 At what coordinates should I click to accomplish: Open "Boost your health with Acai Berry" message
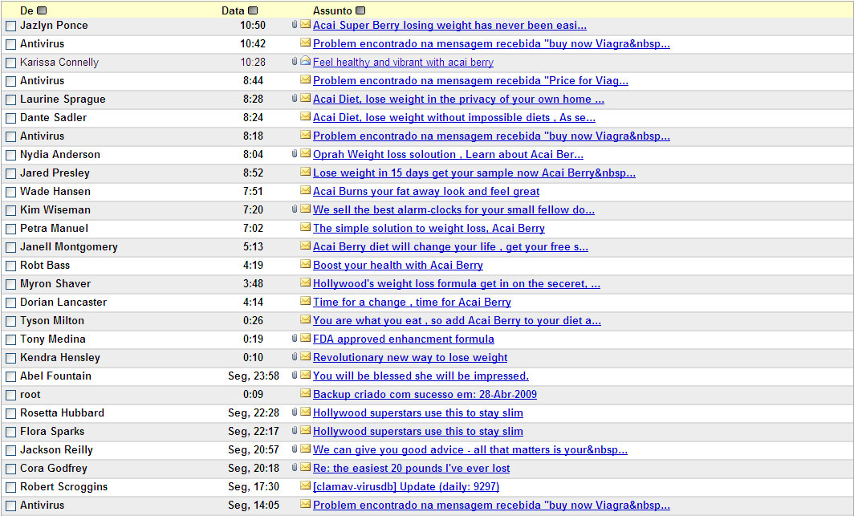tap(397, 266)
